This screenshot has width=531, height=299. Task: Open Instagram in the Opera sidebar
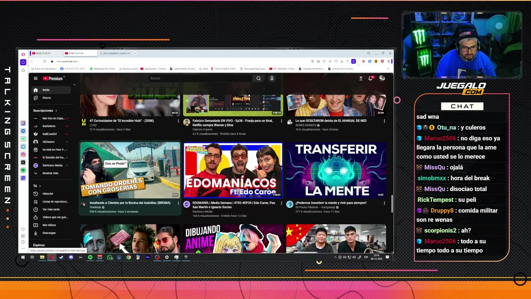23,154
